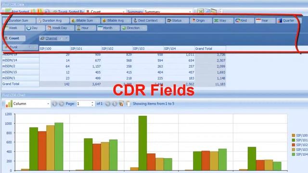Viewport: 308px width, 173px height.
Task: Select the mISDN/15 row header
Action: [20, 72]
